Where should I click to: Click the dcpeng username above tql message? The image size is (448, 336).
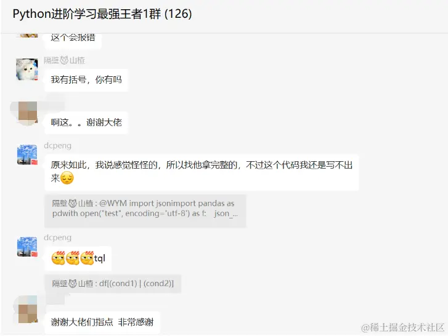point(58,238)
